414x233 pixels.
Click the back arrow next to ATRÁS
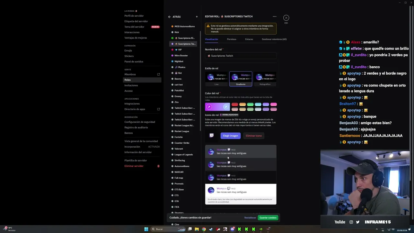point(169,17)
